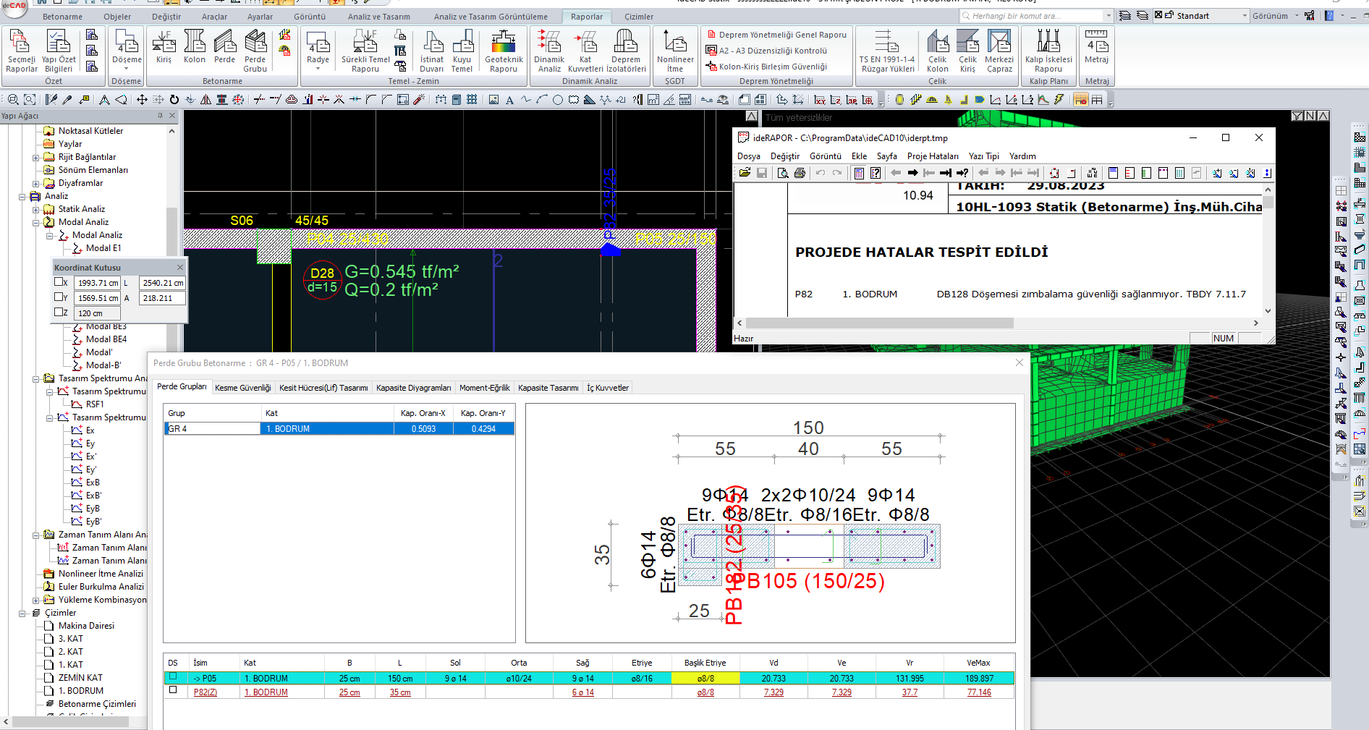Open Geoteknik Raporu
The width and height of the screenshot is (1369, 730).
pos(504,51)
